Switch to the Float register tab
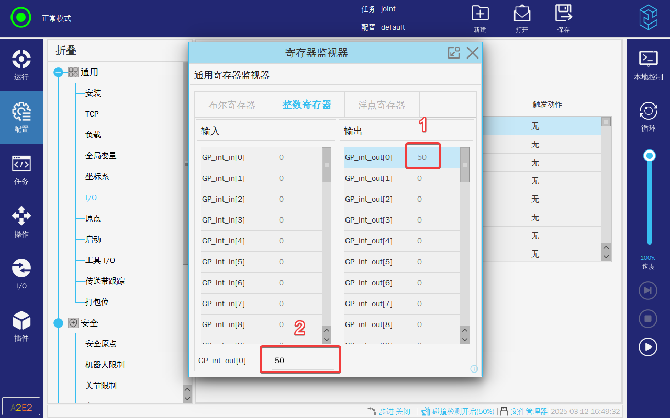The height and width of the screenshot is (418, 670). (x=381, y=105)
